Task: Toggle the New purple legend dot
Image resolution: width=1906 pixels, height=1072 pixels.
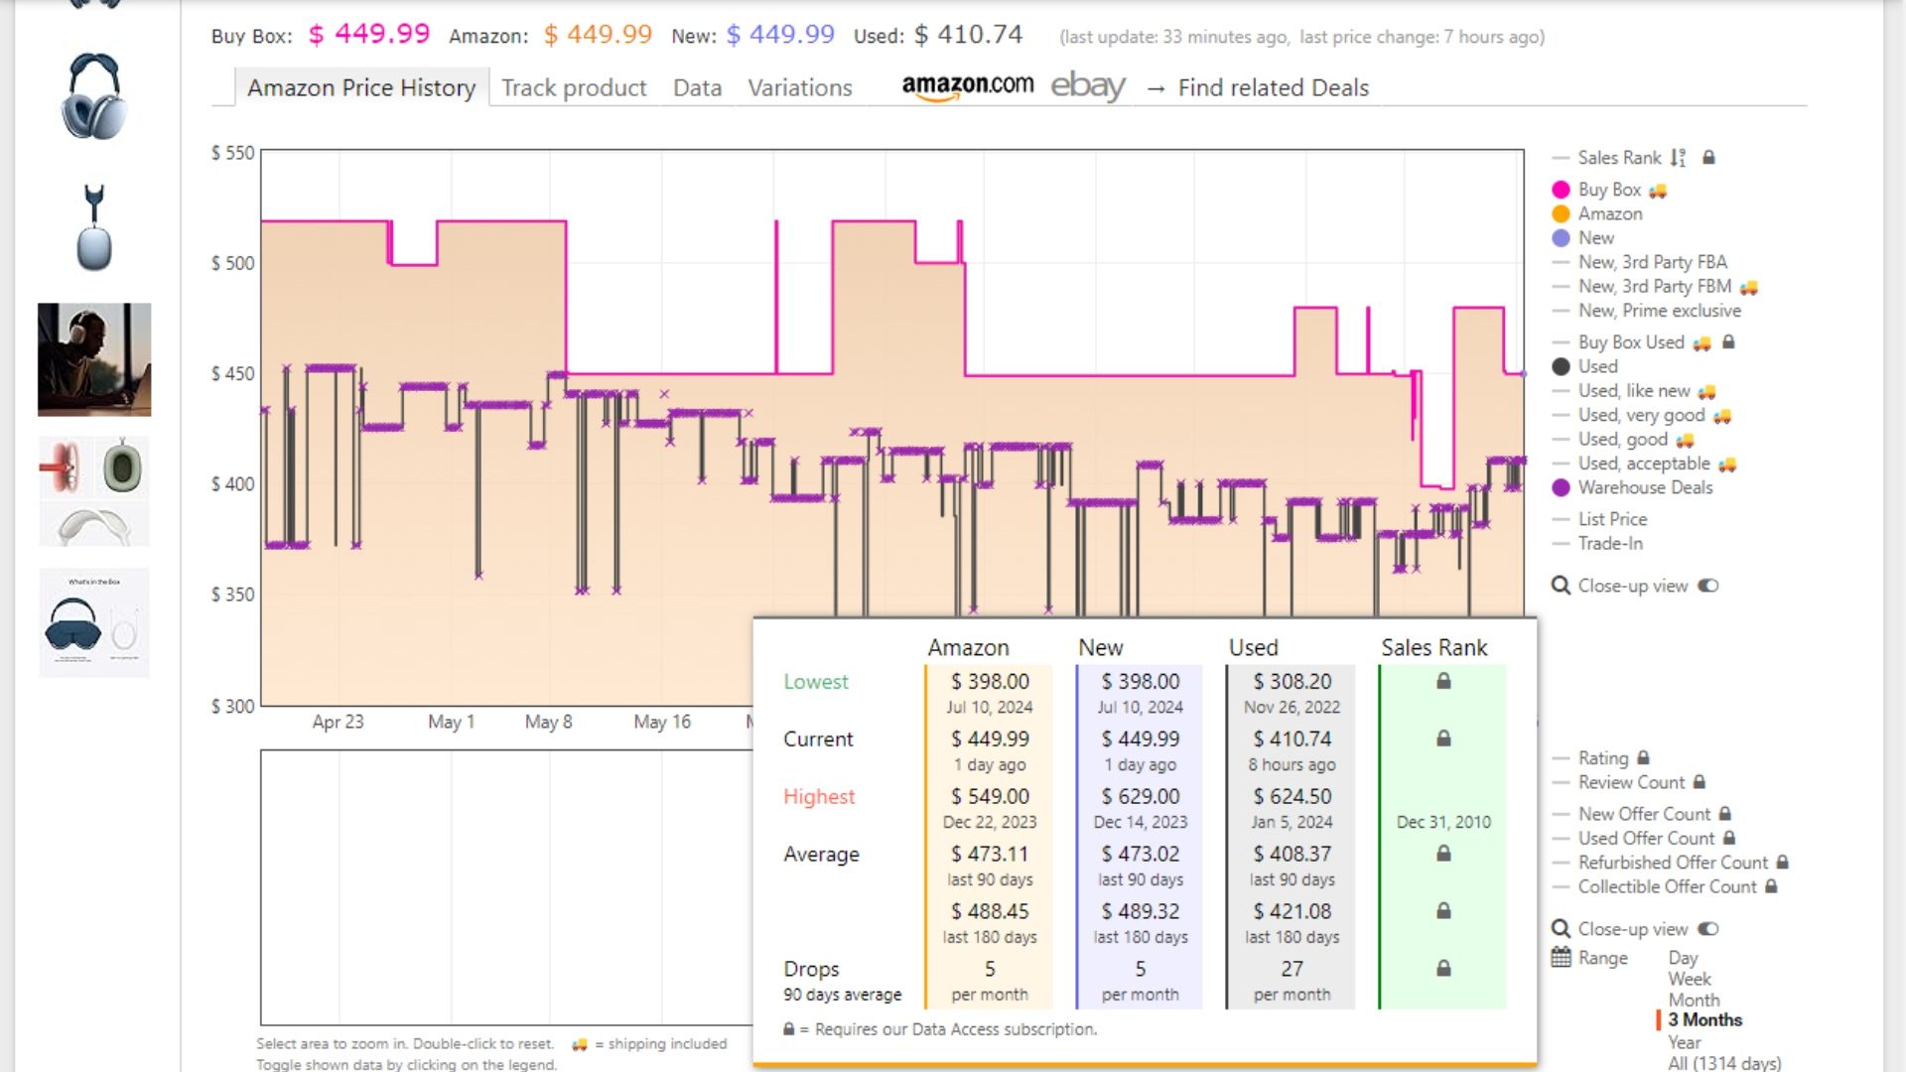Action: click(1561, 238)
